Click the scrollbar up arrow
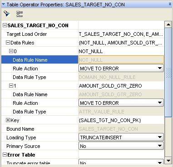Image resolution: width=173 pixels, height=167 pixels. click(x=168, y=25)
